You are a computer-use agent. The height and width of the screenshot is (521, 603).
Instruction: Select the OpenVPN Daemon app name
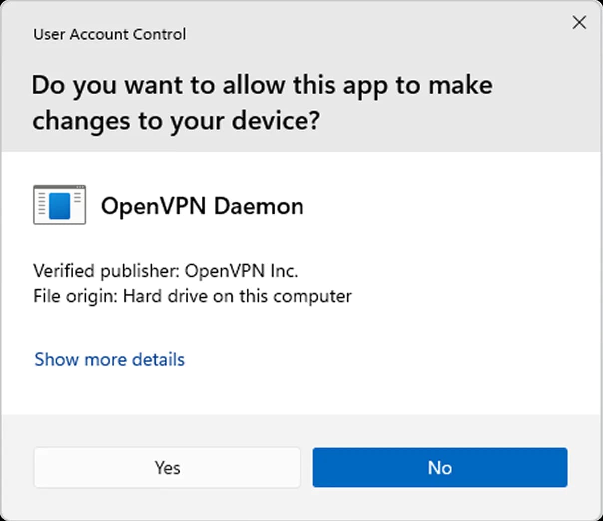tap(202, 206)
